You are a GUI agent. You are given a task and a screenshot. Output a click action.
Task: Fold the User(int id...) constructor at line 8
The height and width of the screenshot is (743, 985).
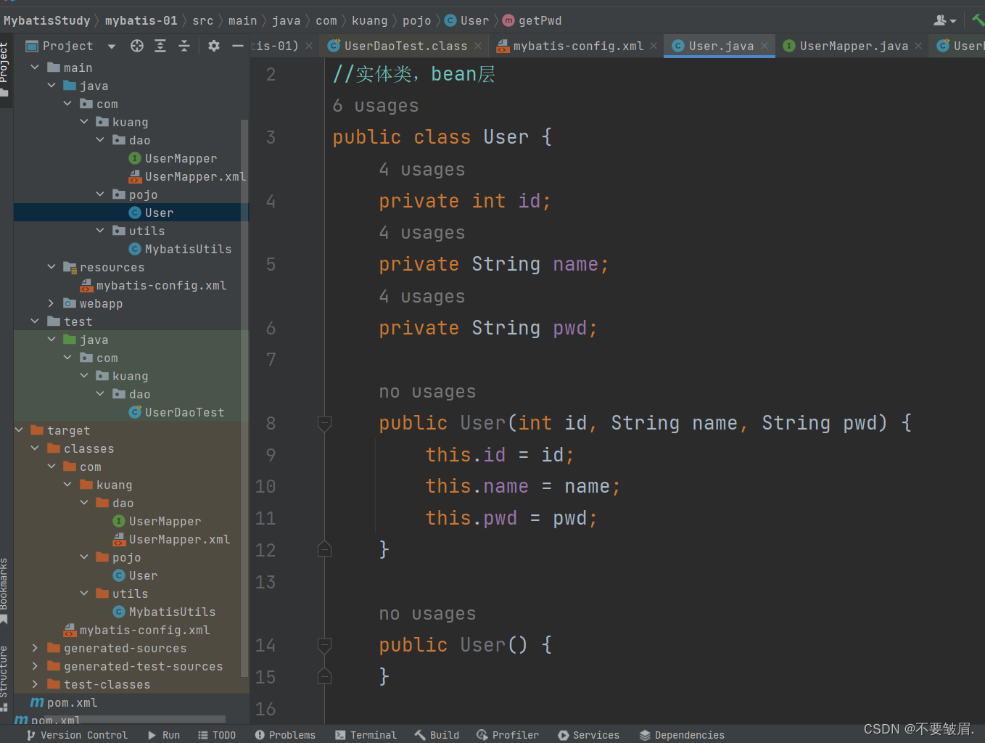coord(324,423)
